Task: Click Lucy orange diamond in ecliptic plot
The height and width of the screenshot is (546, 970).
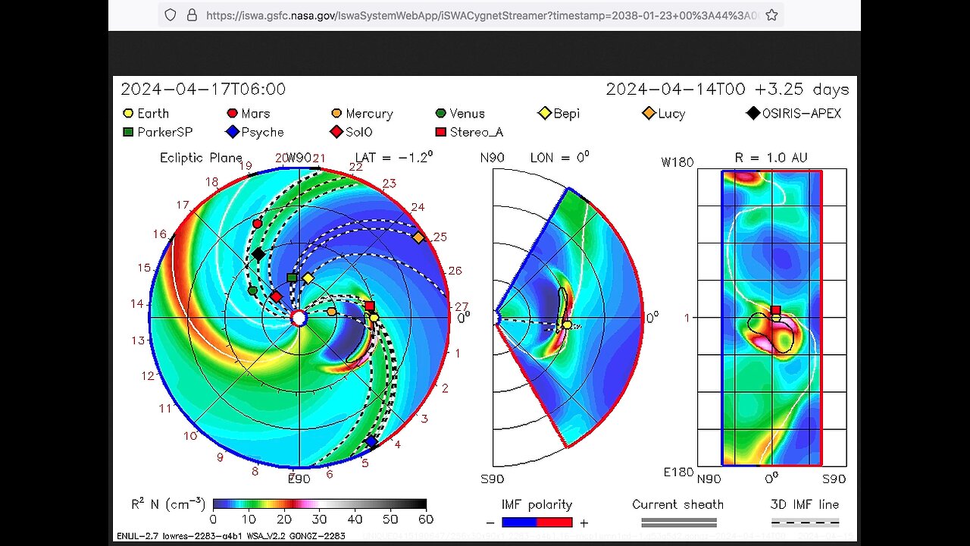Action: pyautogui.click(x=418, y=237)
